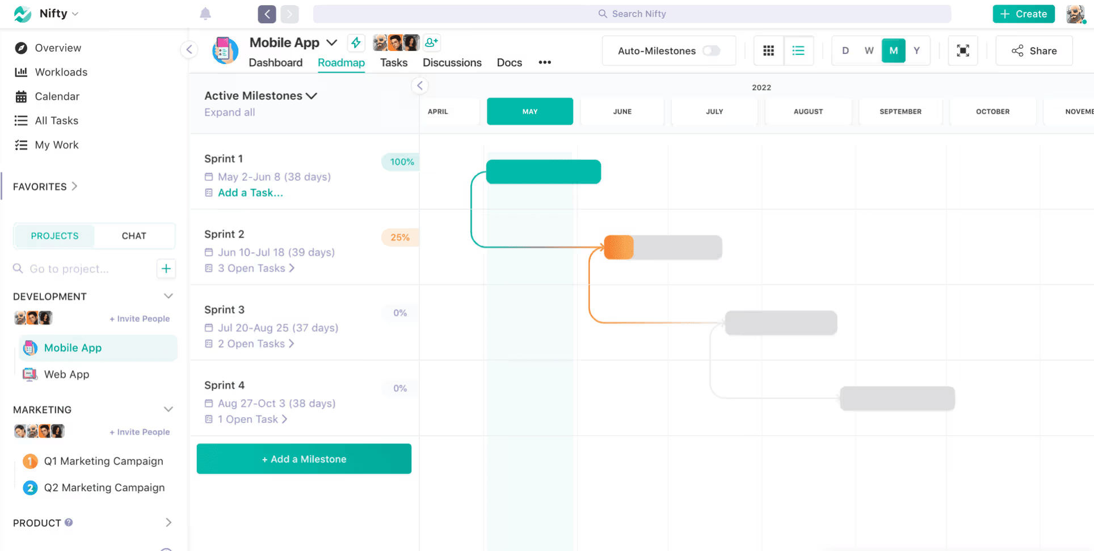The image size is (1094, 551).
Task: Expand roadmap to fullscreen
Action: 963,50
